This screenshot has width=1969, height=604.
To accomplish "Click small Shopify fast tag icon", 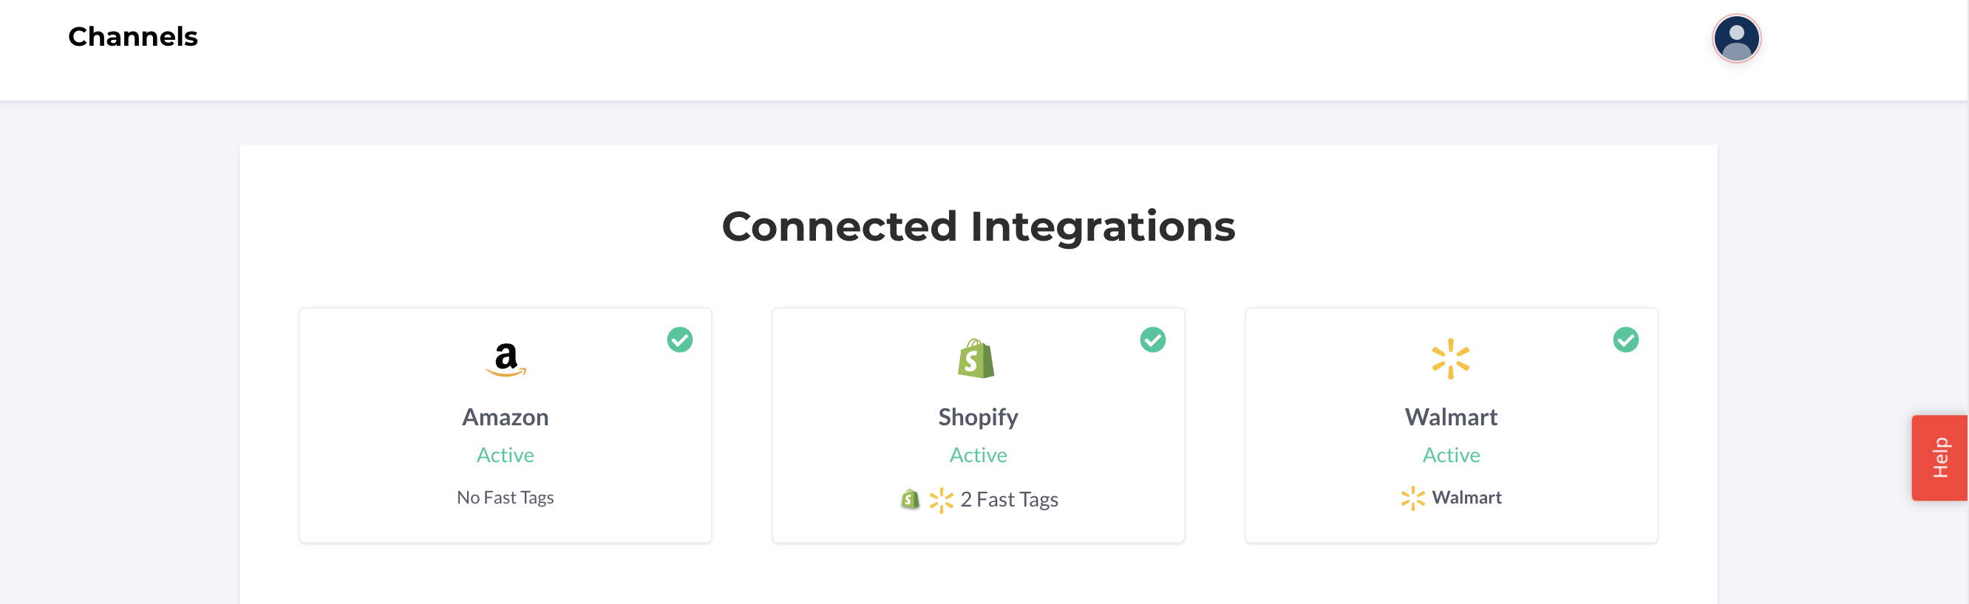I will point(910,499).
